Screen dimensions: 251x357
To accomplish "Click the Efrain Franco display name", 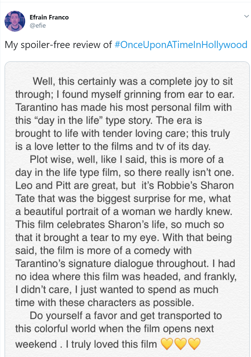I will coord(49,18).
